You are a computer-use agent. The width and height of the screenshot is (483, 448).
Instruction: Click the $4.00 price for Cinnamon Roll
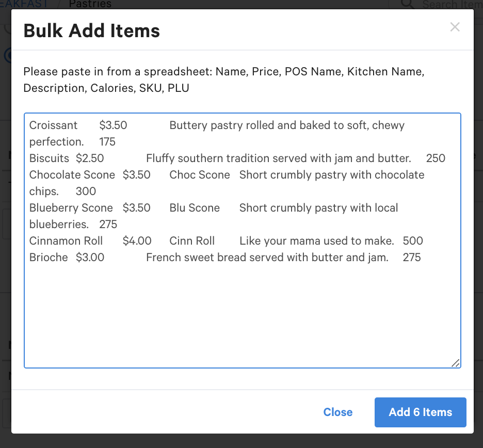pos(137,241)
